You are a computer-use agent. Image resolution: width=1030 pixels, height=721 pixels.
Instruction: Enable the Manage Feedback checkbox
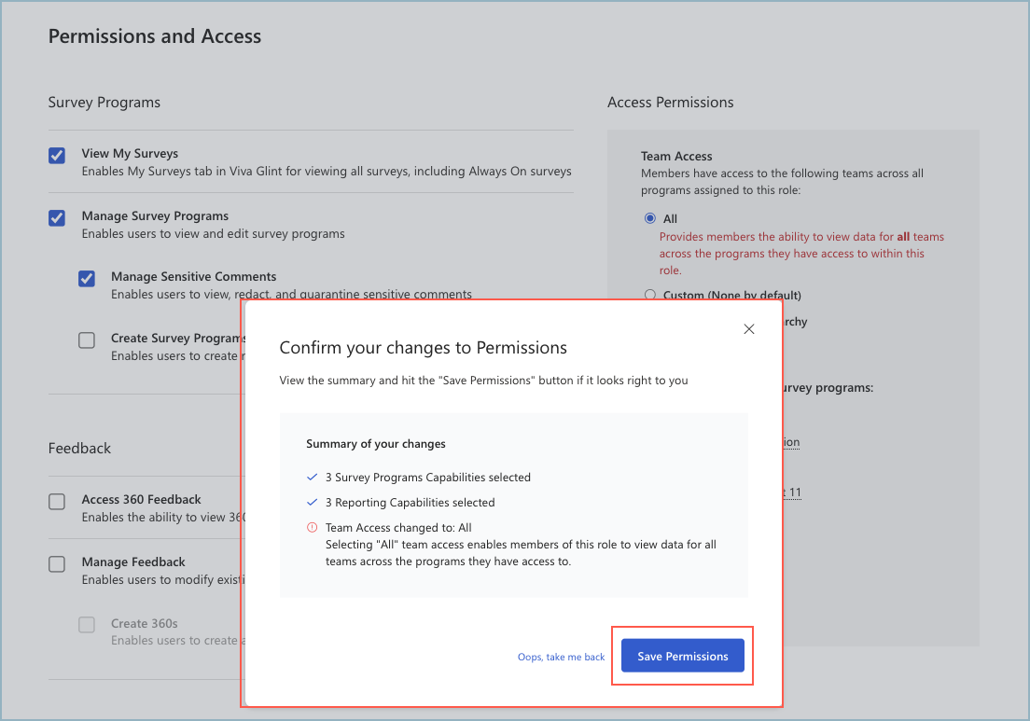[x=57, y=564]
